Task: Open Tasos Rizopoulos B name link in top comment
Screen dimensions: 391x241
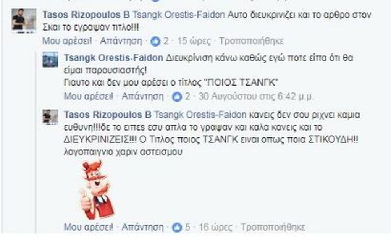Action: tap(86, 15)
